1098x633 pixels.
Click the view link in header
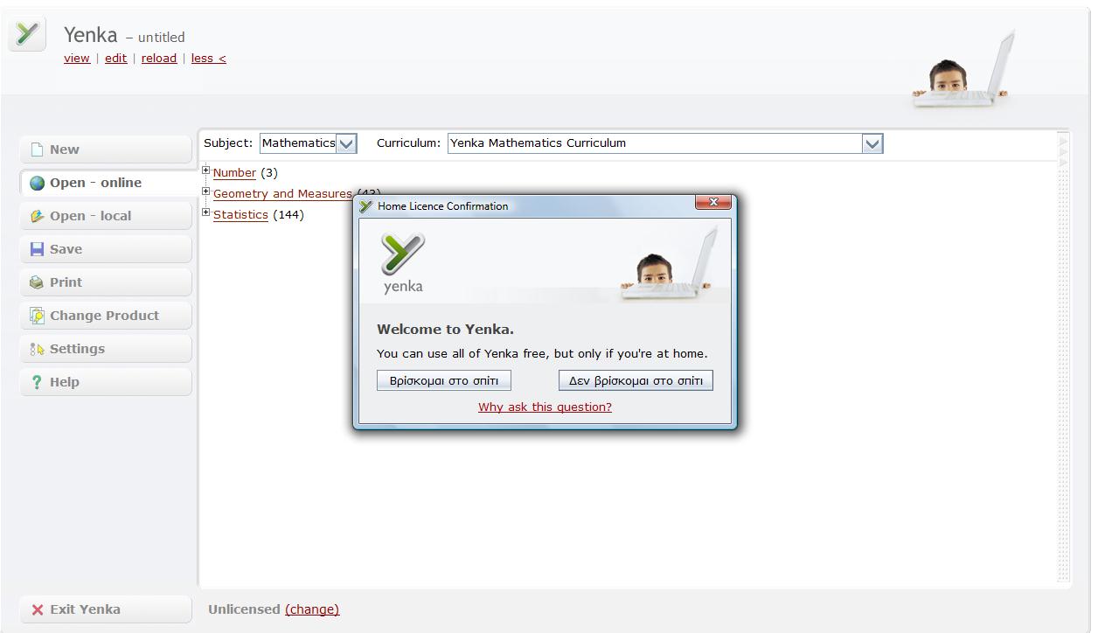click(x=77, y=59)
